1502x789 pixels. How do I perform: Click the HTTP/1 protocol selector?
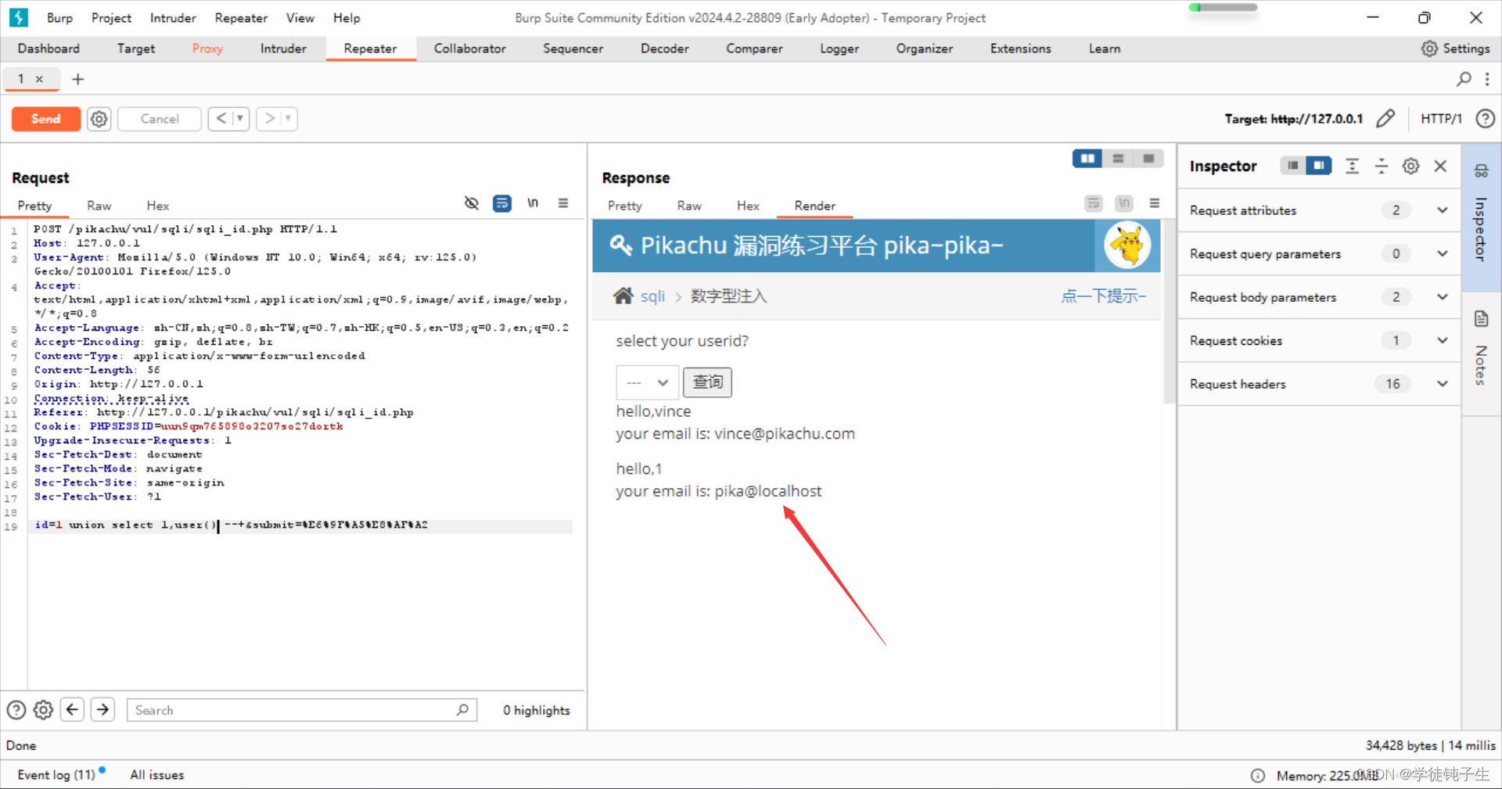click(x=1441, y=119)
